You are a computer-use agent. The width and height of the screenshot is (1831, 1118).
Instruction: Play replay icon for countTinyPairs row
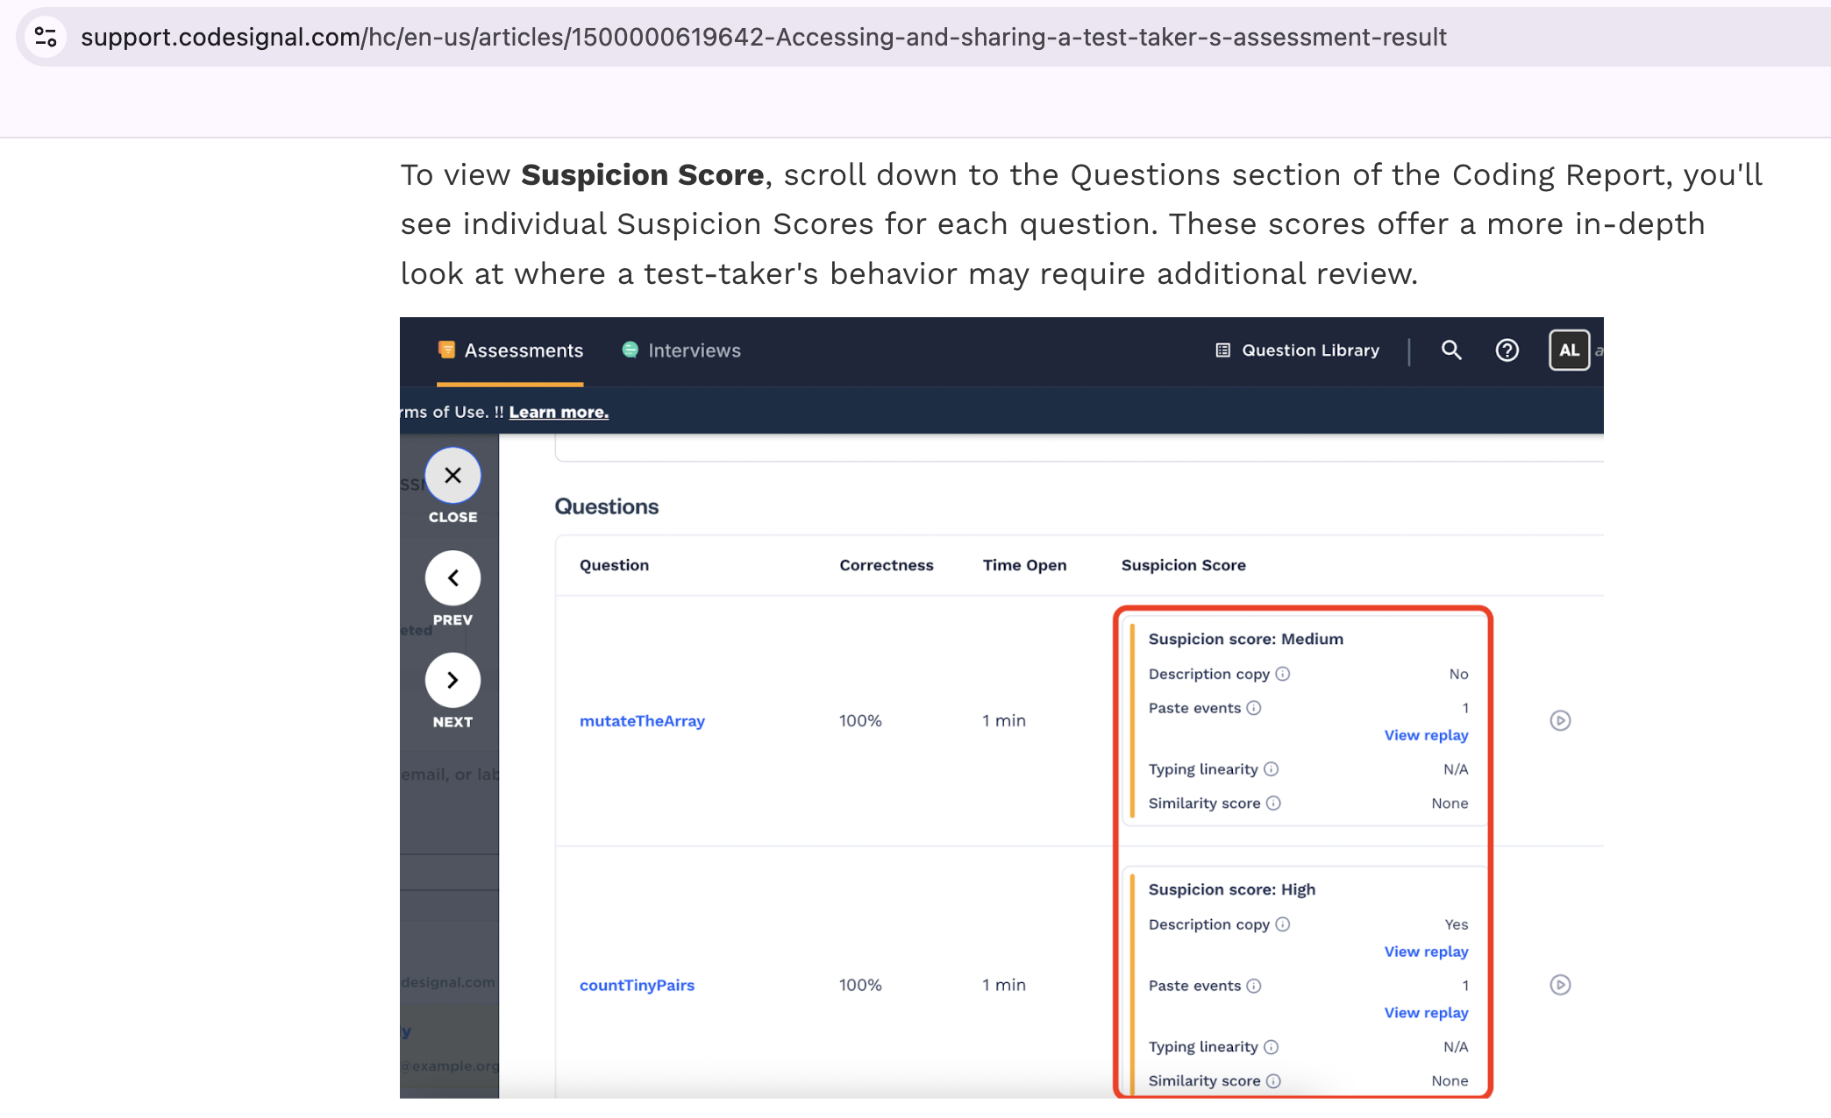(x=1560, y=985)
